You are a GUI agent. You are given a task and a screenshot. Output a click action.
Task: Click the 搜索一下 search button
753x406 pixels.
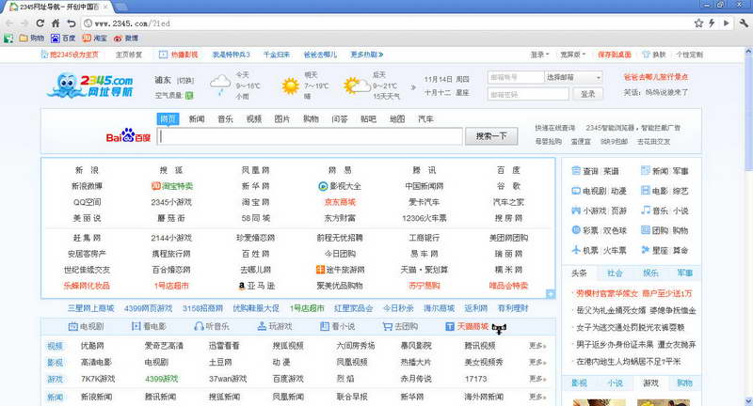tap(491, 136)
